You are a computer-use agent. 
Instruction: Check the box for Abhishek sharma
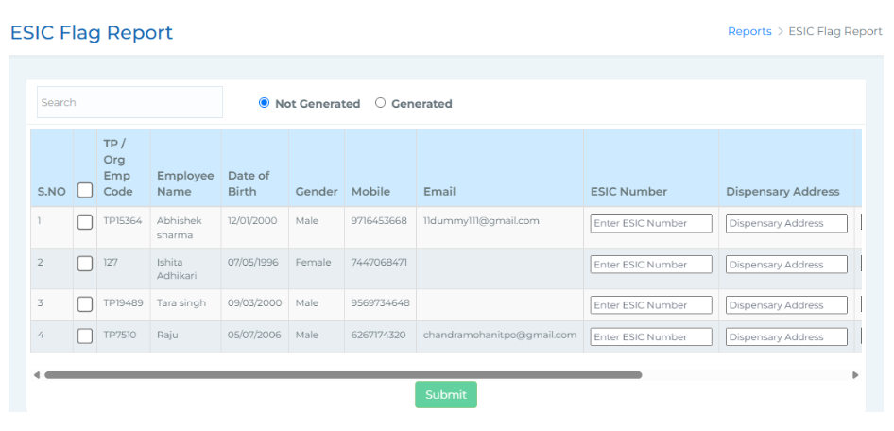pos(85,222)
